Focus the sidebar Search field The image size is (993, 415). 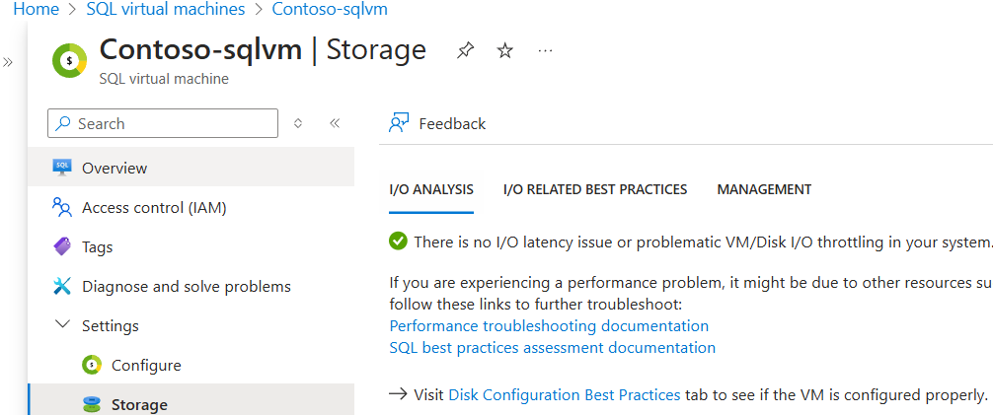point(163,123)
